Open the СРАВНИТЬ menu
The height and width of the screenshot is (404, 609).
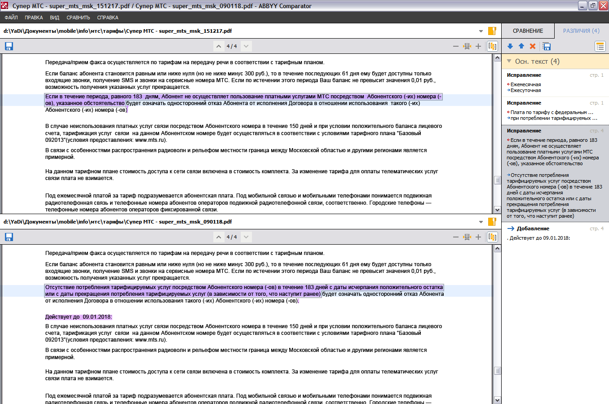(78, 18)
